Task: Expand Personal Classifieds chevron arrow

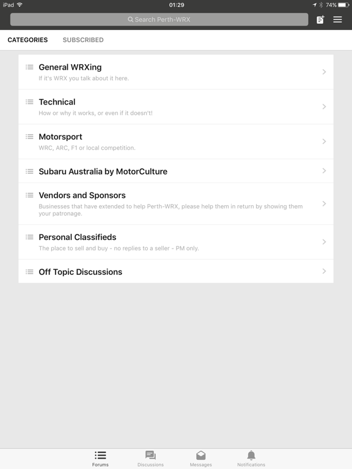Action: (x=324, y=242)
